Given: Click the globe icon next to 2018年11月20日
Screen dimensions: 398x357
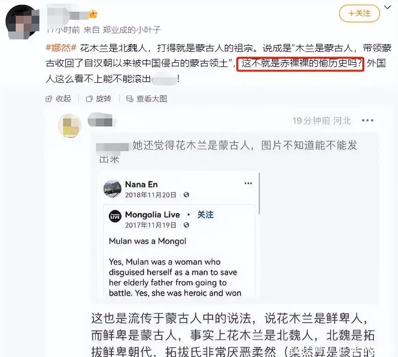Looking at the screenshot, I should [186, 195].
